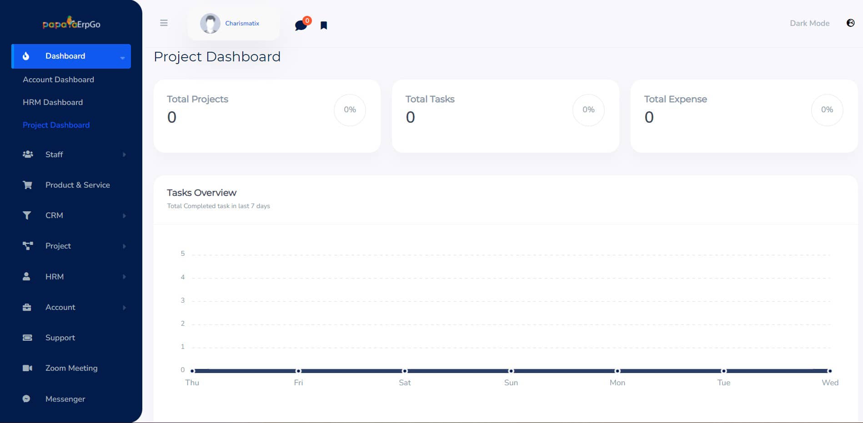Open the Staff menu
The height and width of the screenshot is (423, 863).
tap(54, 154)
